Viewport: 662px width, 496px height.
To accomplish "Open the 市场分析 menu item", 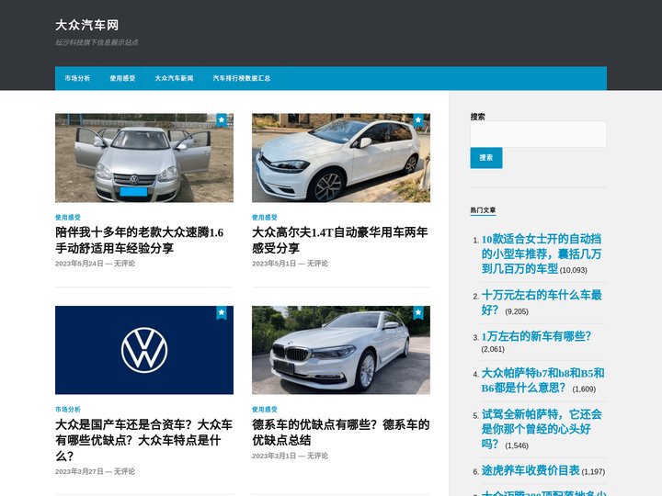I will (x=77, y=78).
